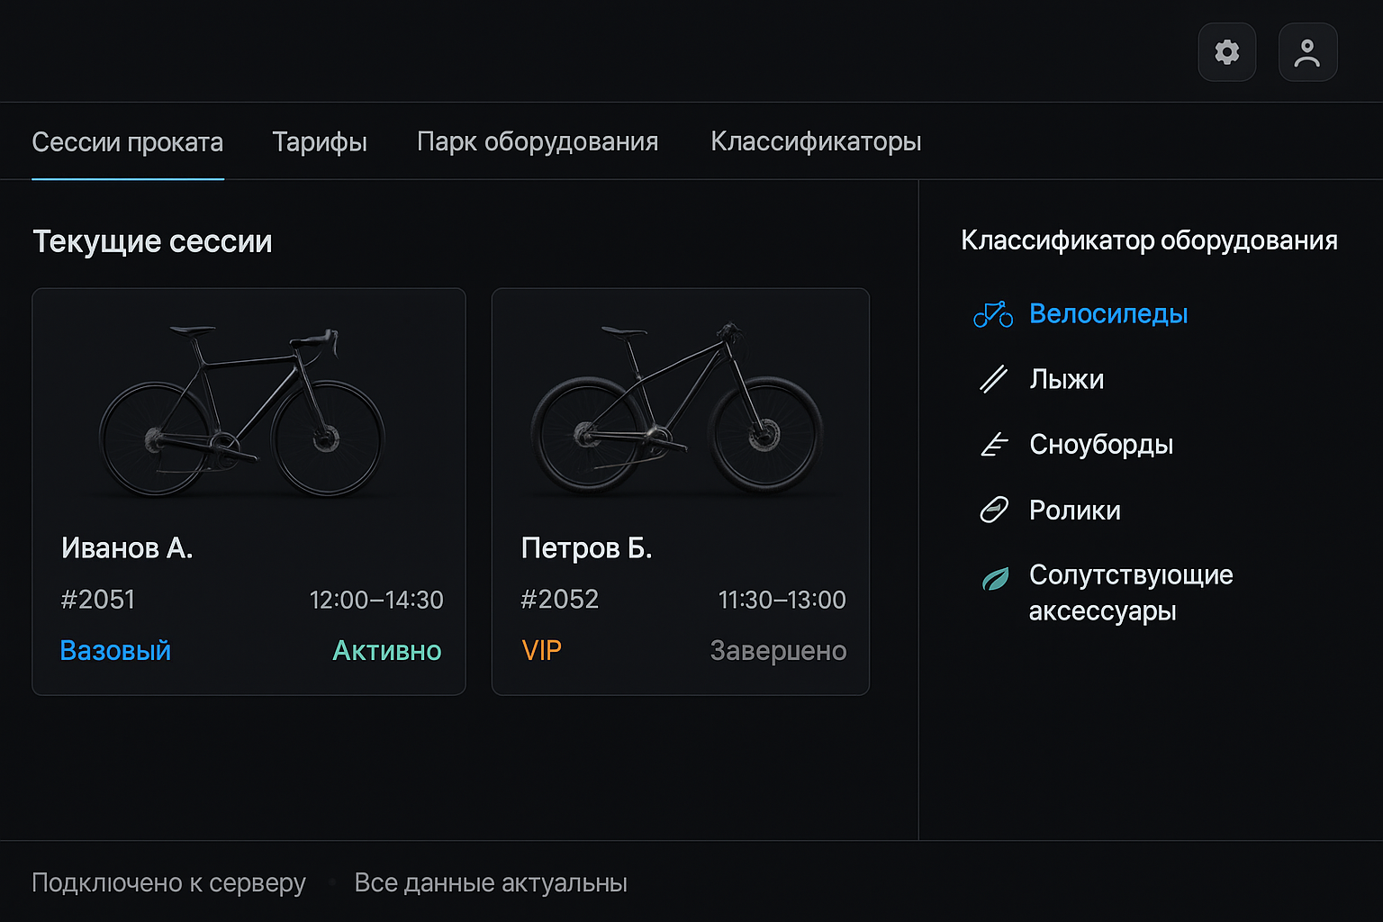Screen dimensions: 1383x922
Task: Click the snowboard icon beside Сноуборды
Action: tap(993, 445)
